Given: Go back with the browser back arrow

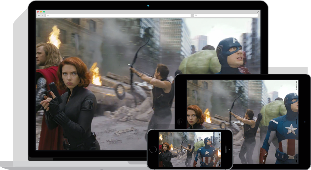Looking at the screenshot, I should [x=39, y=15].
